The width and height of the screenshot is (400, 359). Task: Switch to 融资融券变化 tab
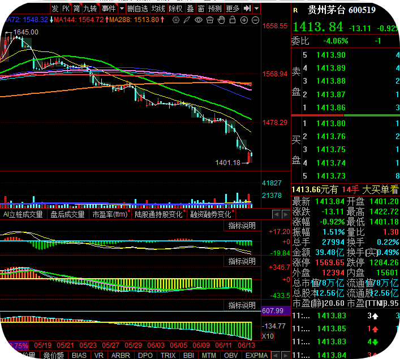[x=210, y=214]
